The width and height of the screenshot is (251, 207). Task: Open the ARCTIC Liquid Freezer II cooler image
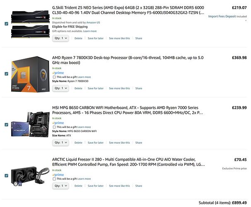pos(30,176)
